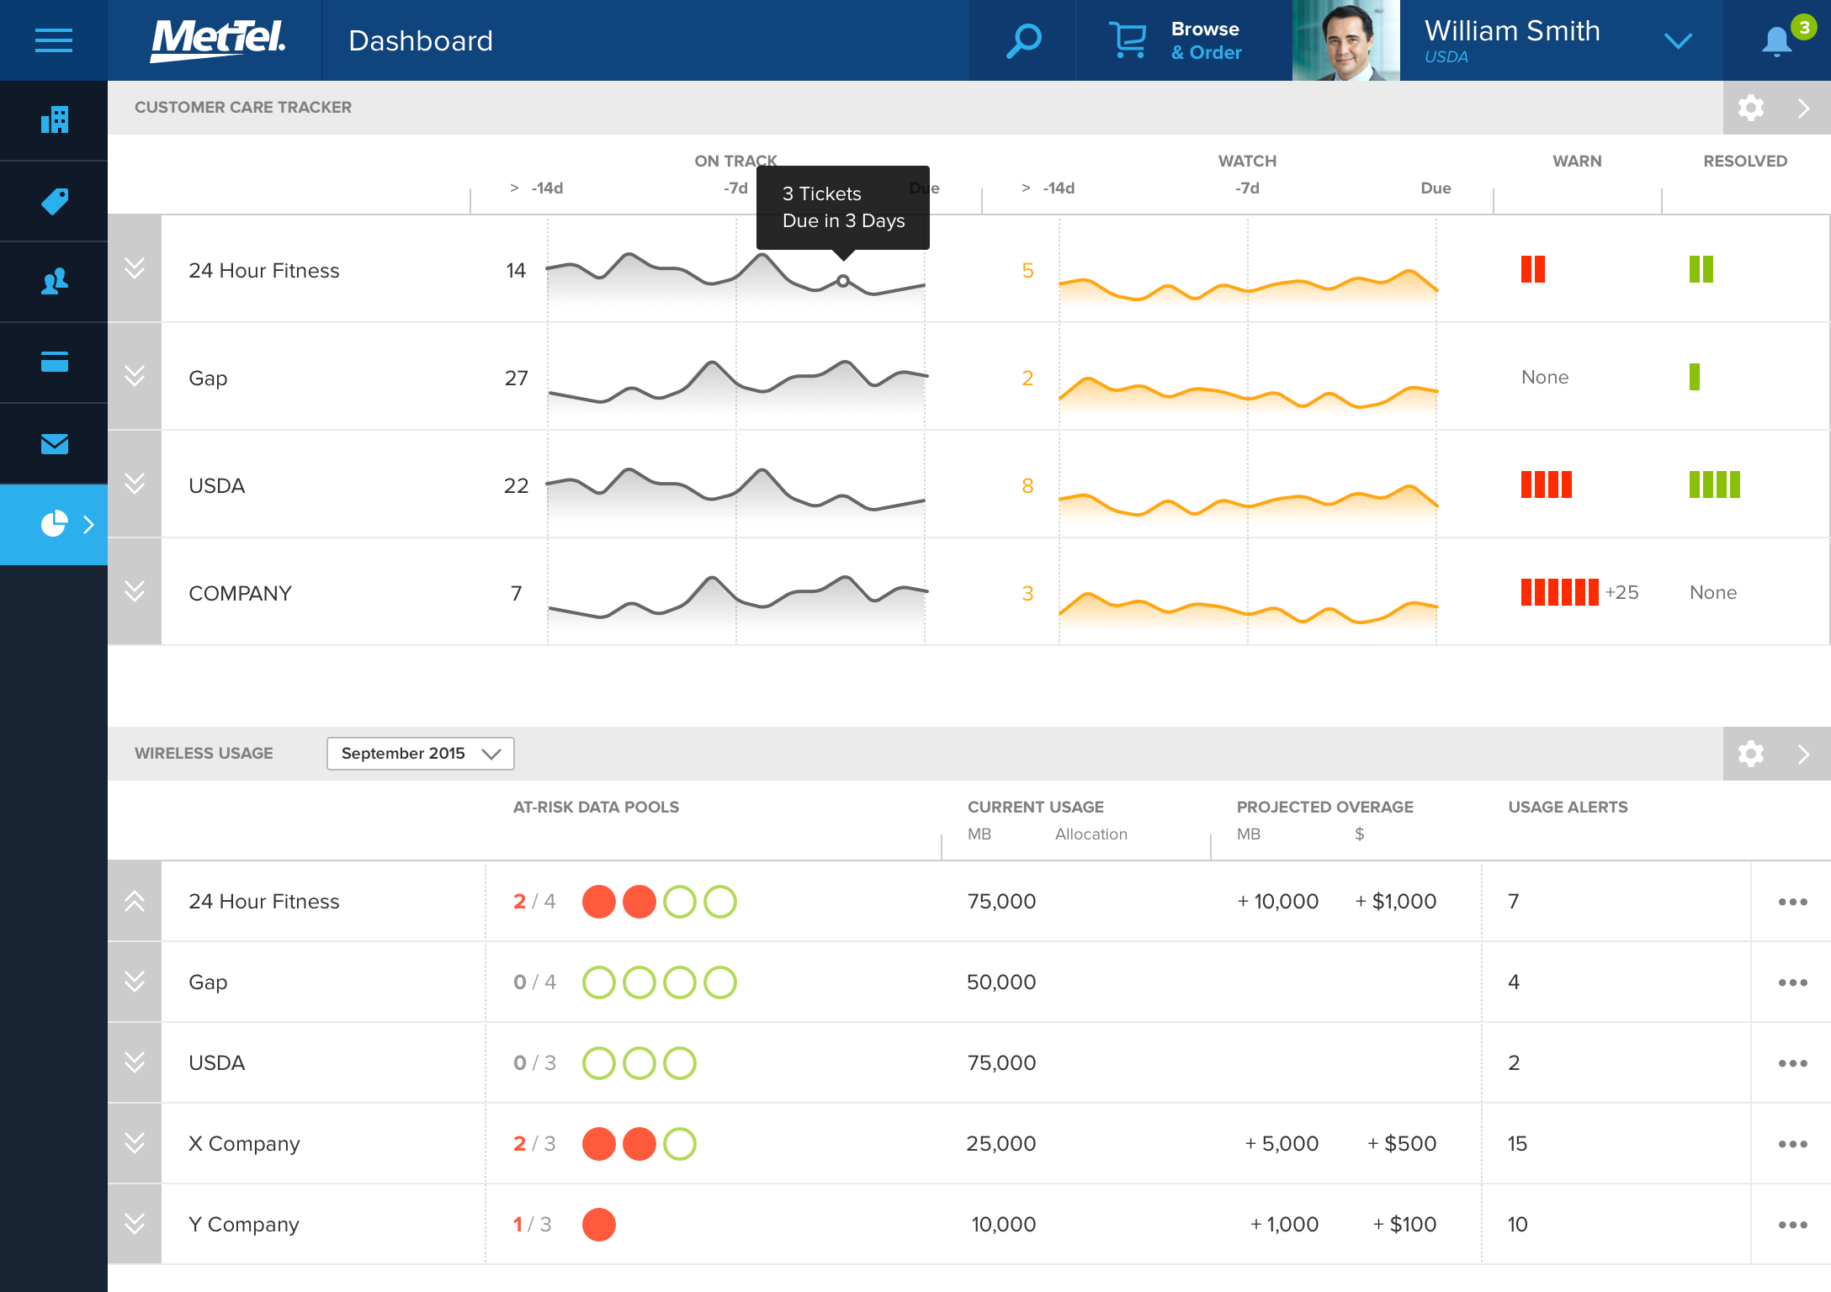Image resolution: width=1831 pixels, height=1292 pixels.
Task: Click the mail envelope sidebar icon
Action: pyautogui.click(x=54, y=443)
